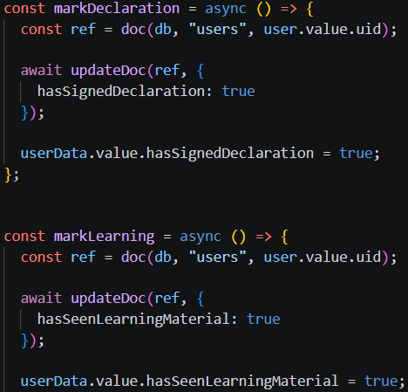Click the "users" string in markDeclaration
The height and width of the screenshot is (392, 408).
(x=218, y=29)
